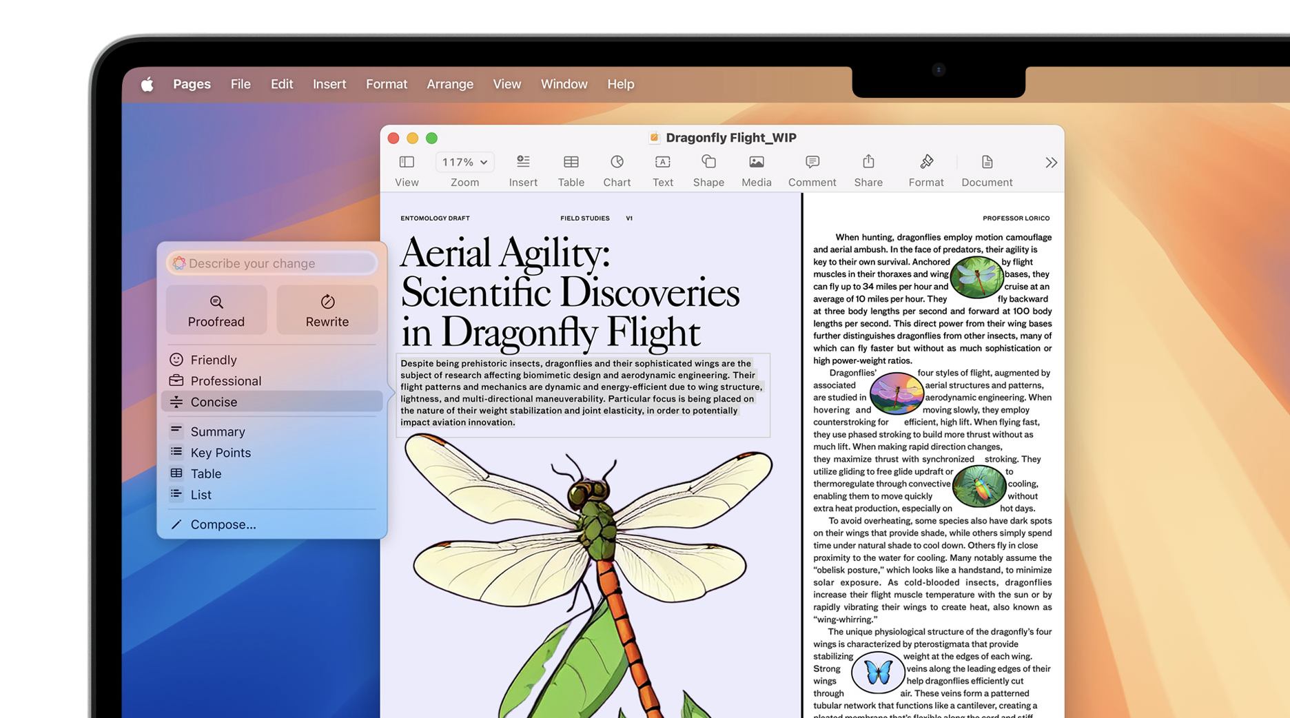Click the 'PROFESSOR LORICO' header text
Viewport: 1290px width, 718px height.
(1016, 218)
